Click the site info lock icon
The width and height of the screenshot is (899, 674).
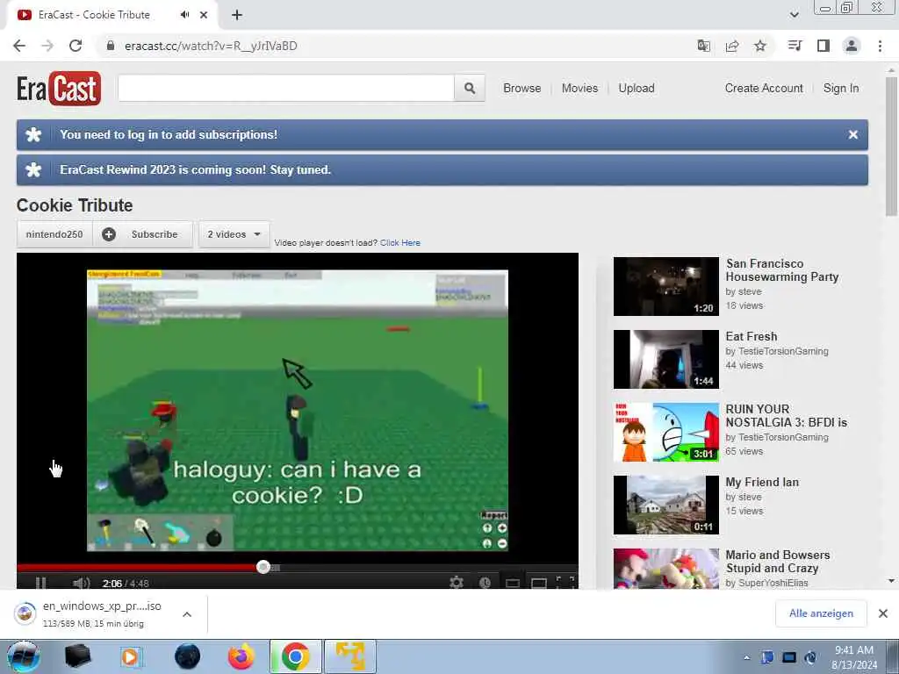point(111,46)
